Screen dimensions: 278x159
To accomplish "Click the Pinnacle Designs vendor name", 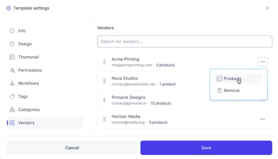I will pyautogui.click(x=128, y=97).
